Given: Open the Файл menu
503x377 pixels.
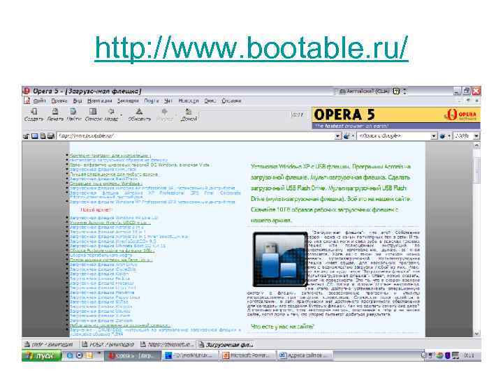Looking at the screenshot, I should 39,101.
